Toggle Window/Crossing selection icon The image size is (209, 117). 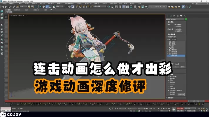point(39,7)
